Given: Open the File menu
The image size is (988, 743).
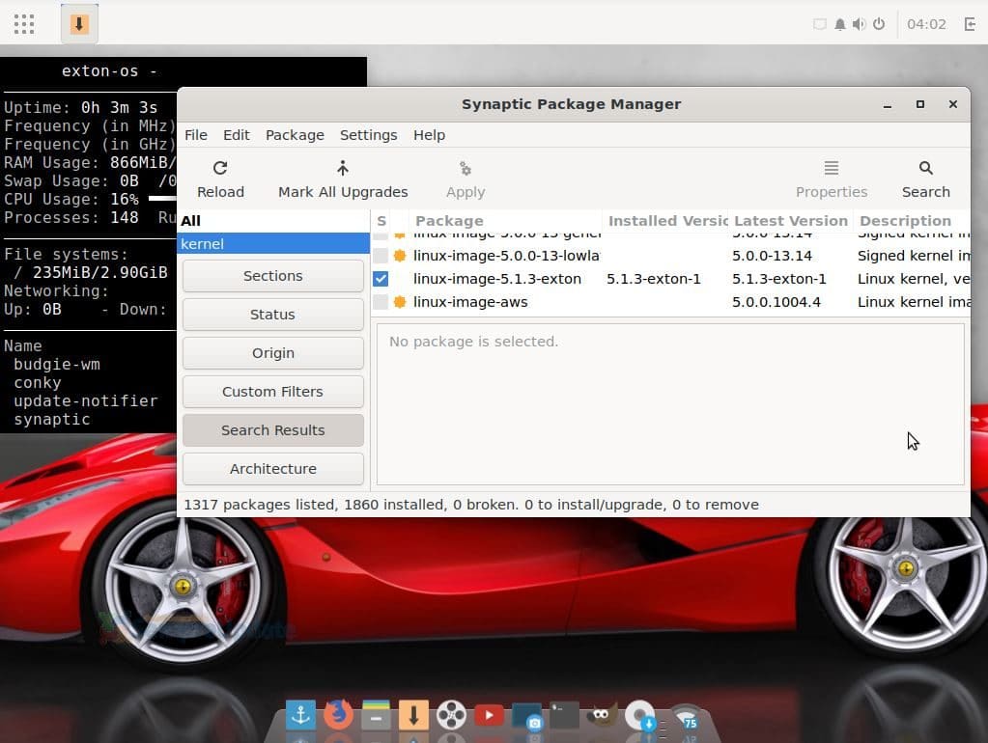Looking at the screenshot, I should (195, 135).
